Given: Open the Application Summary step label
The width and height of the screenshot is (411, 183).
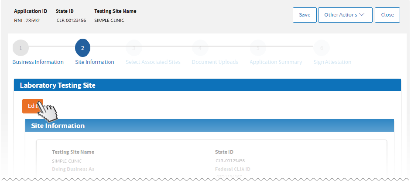Looking at the screenshot, I should click(x=275, y=62).
